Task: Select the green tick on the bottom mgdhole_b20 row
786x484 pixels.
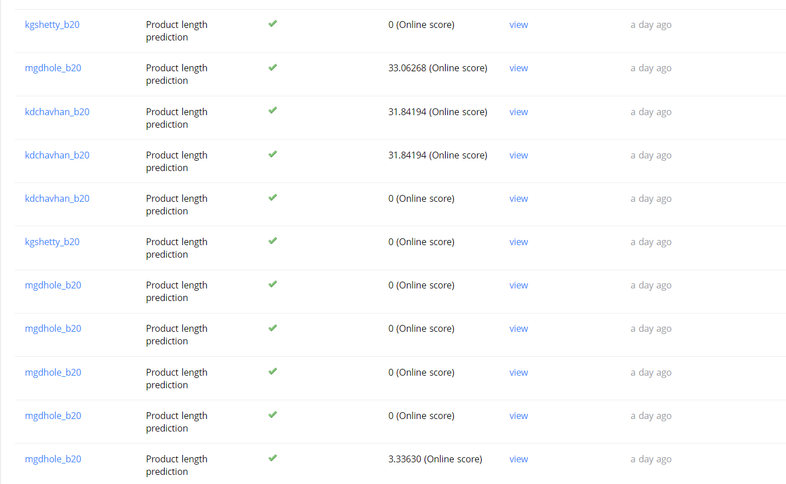Action: click(272, 458)
